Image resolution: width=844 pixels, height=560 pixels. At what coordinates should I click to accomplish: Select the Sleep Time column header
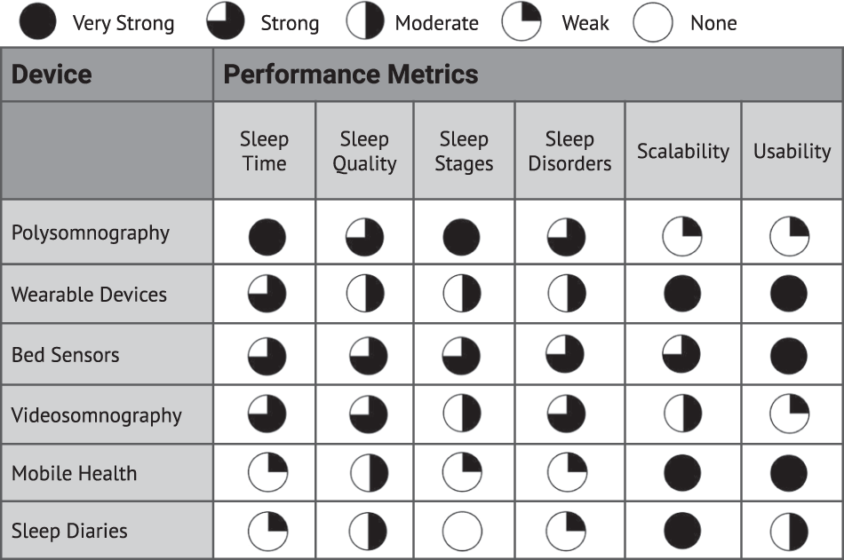(x=264, y=151)
